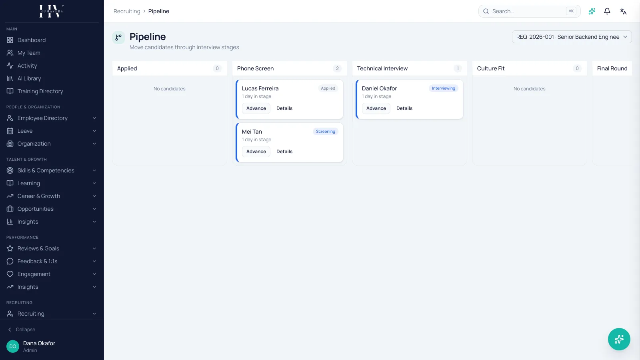
Task: Open the floating AI assistant button
Action: (619, 339)
